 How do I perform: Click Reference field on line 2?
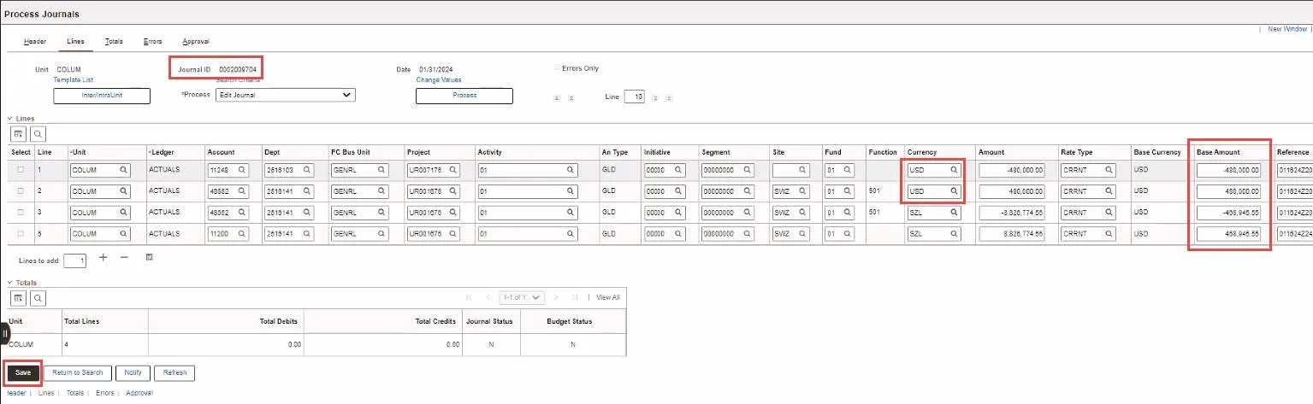pos(1294,191)
